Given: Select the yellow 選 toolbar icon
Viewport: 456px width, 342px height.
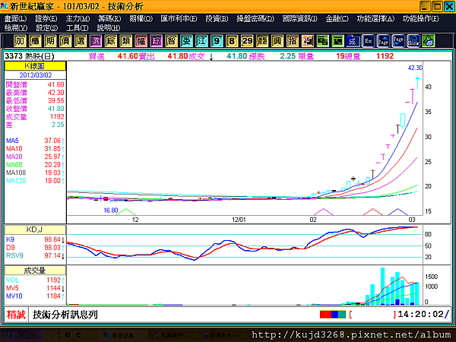Looking at the screenshot, I should [x=81, y=41].
